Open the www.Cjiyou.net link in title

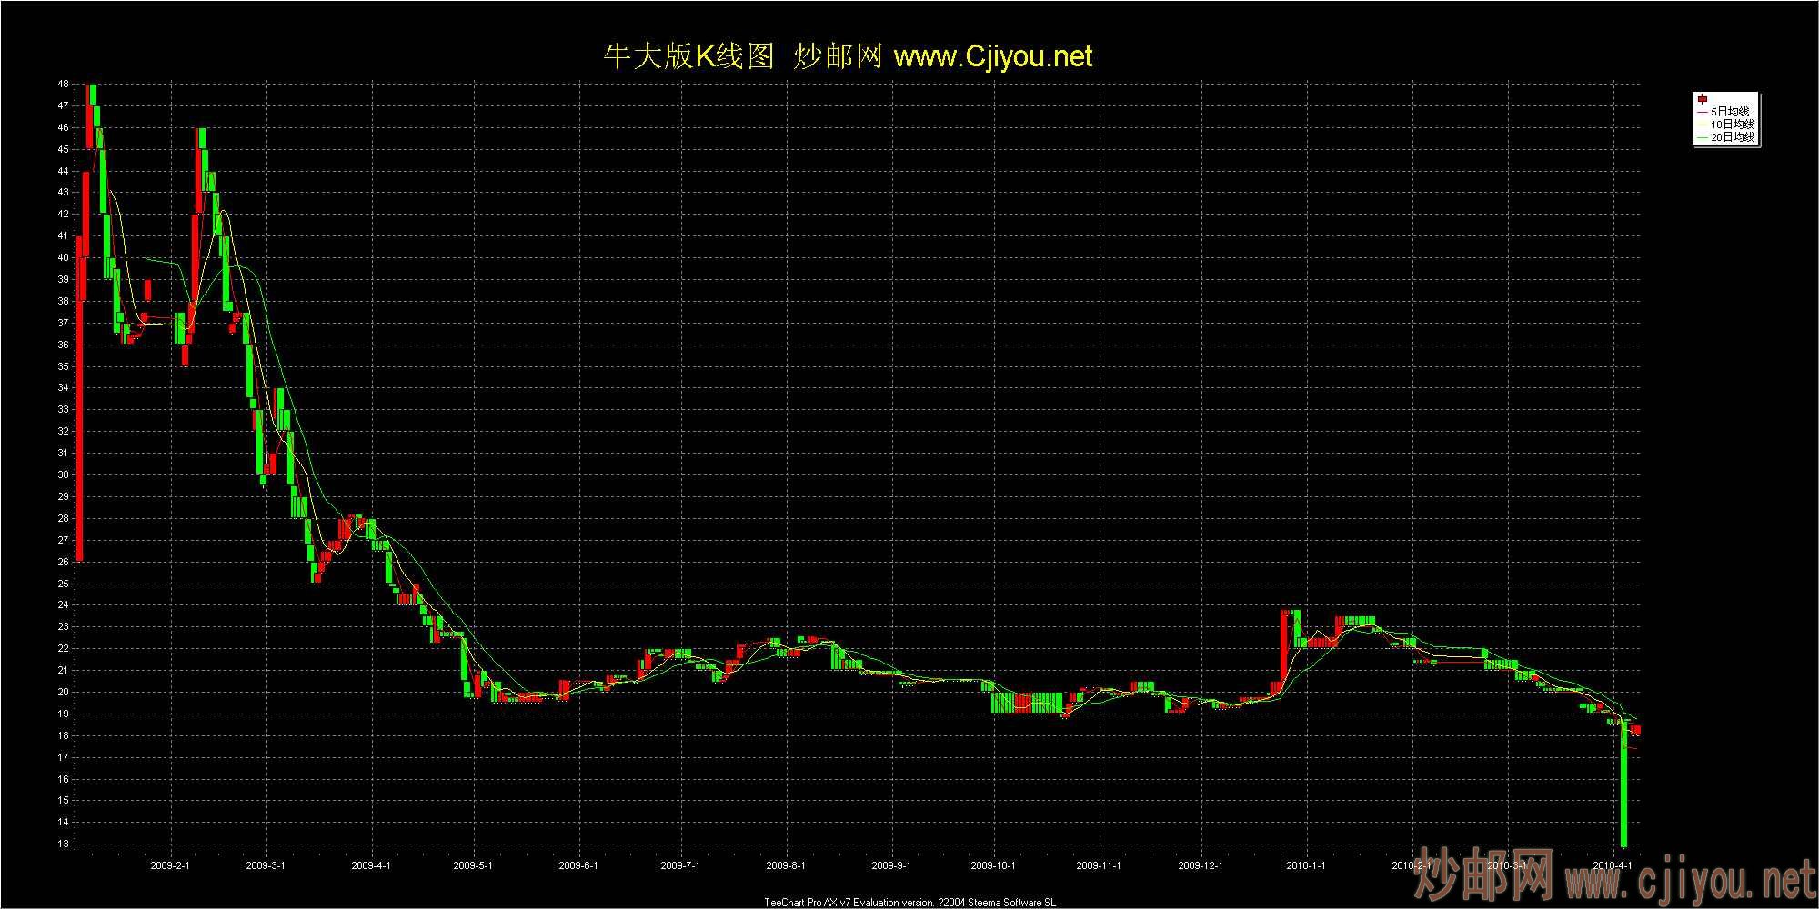pos(993,56)
